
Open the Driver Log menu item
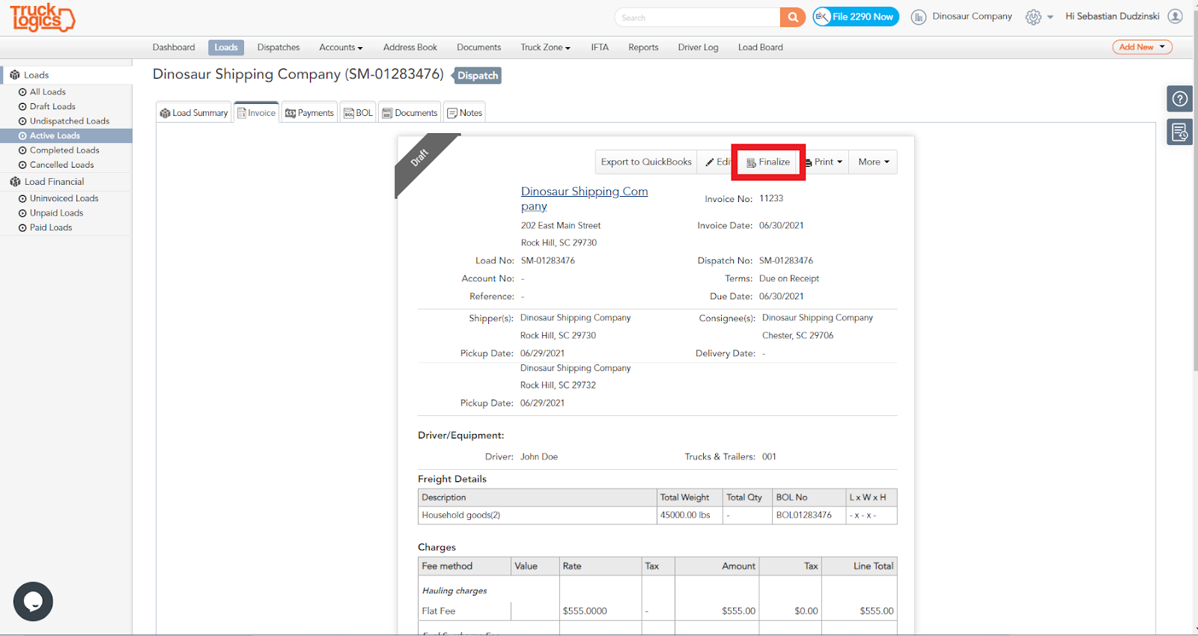pos(698,48)
